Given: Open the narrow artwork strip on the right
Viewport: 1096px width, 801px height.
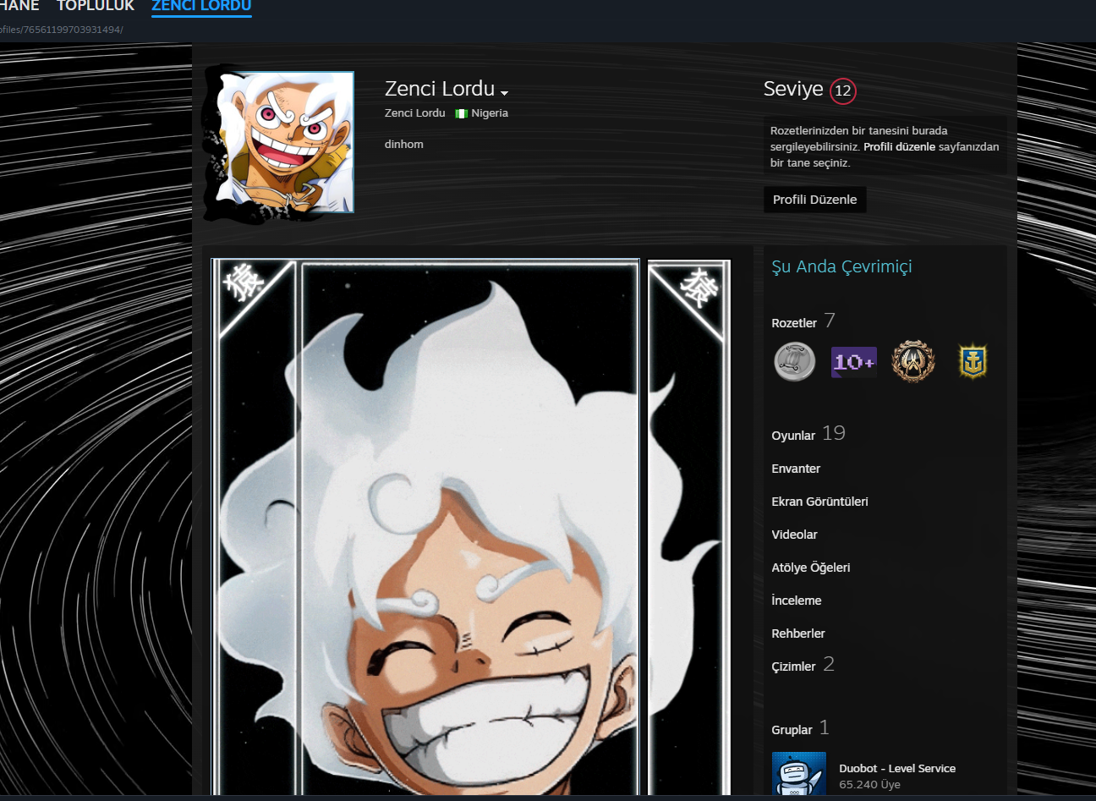Looking at the screenshot, I should 689,528.
